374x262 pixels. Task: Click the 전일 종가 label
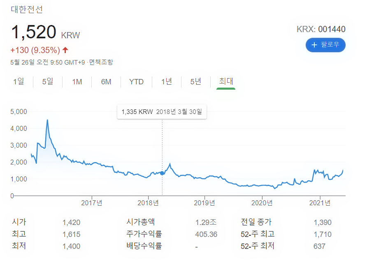[256, 222]
